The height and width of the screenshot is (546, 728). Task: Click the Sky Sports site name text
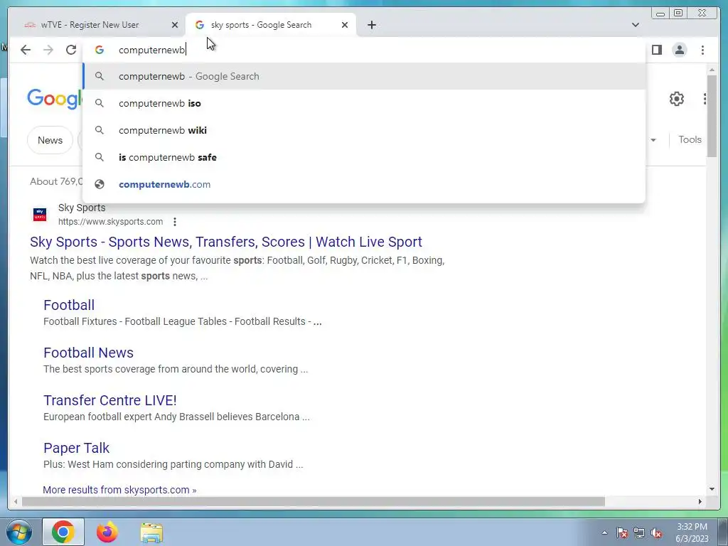[x=82, y=208]
